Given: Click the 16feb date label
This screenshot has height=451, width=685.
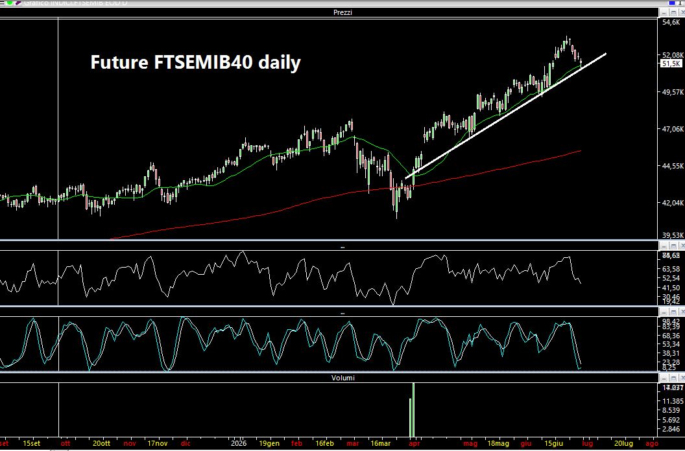Looking at the screenshot, I should [x=324, y=443].
